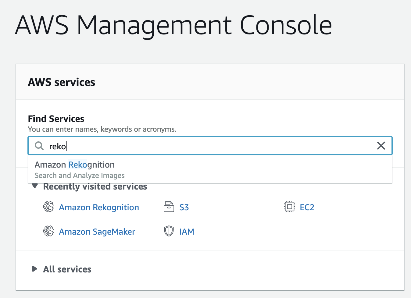Expand the All services triangle
Screen dimensions: 411x298
click(35, 269)
